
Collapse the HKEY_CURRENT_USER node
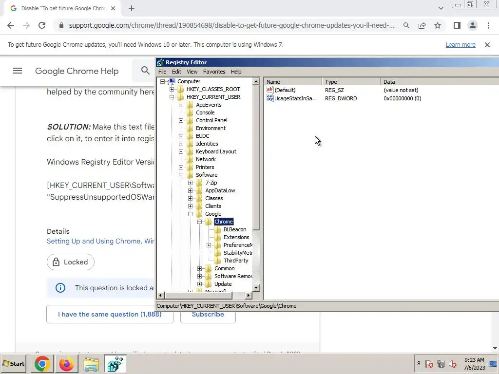click(x=172, y=97)
